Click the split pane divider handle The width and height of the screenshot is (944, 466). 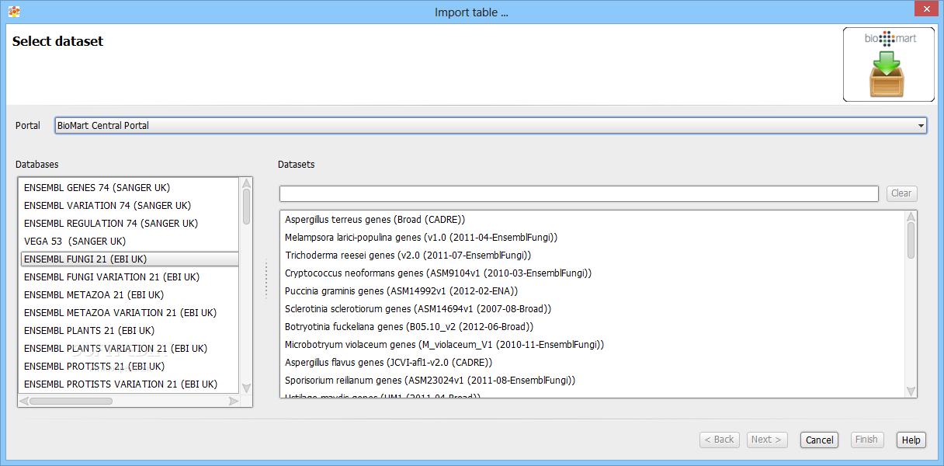pos(265,278)
